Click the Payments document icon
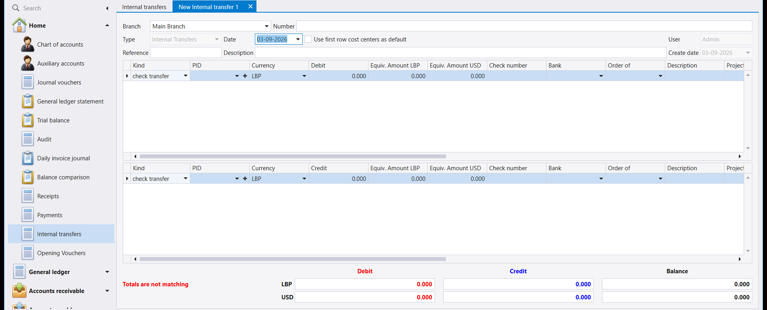767x310 pixels. pos(28,215)
